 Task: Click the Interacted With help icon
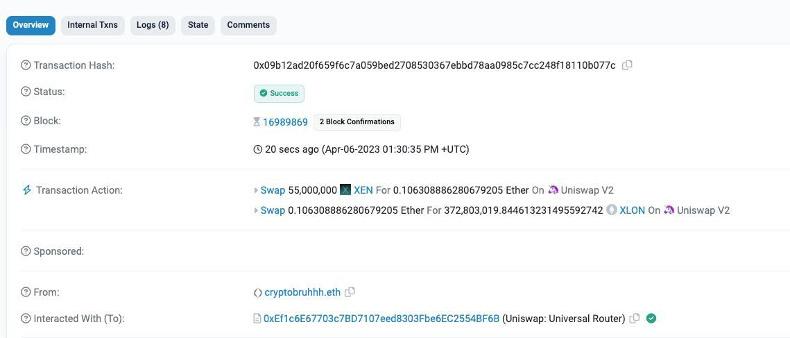pos(26,319)
